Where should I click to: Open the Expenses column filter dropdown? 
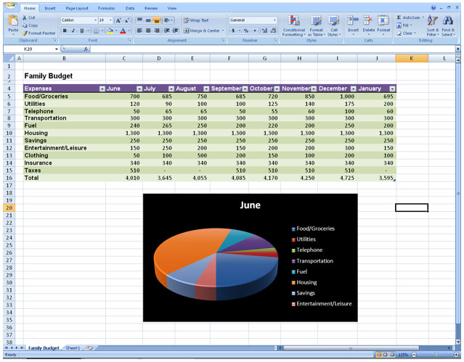(x=102, y=89)
